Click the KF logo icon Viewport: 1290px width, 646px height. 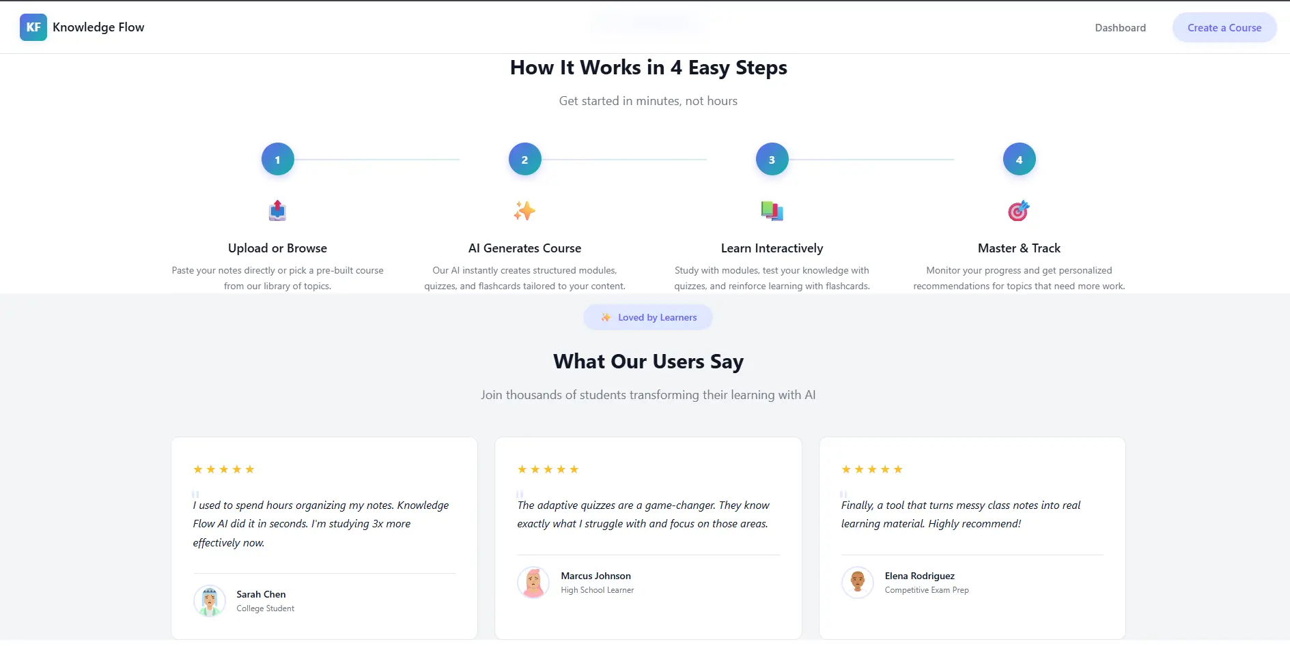click(33, 27)
